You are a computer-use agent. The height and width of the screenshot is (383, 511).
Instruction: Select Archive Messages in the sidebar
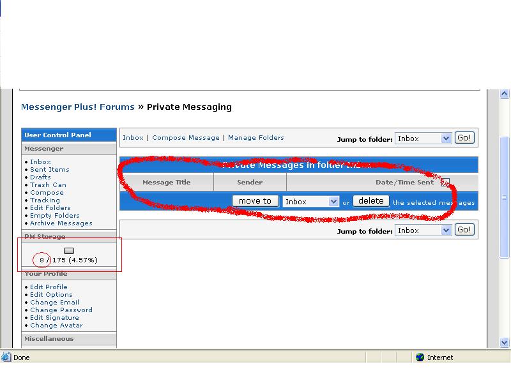61,223
